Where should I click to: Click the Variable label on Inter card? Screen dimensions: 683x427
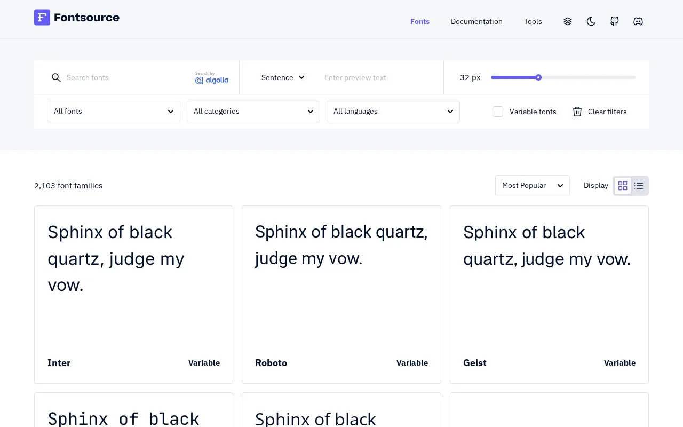pyautogui.click(x=204, y=363)
